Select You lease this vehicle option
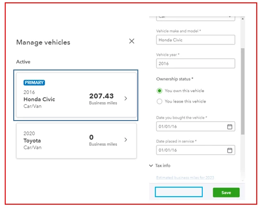 [159, 101]
